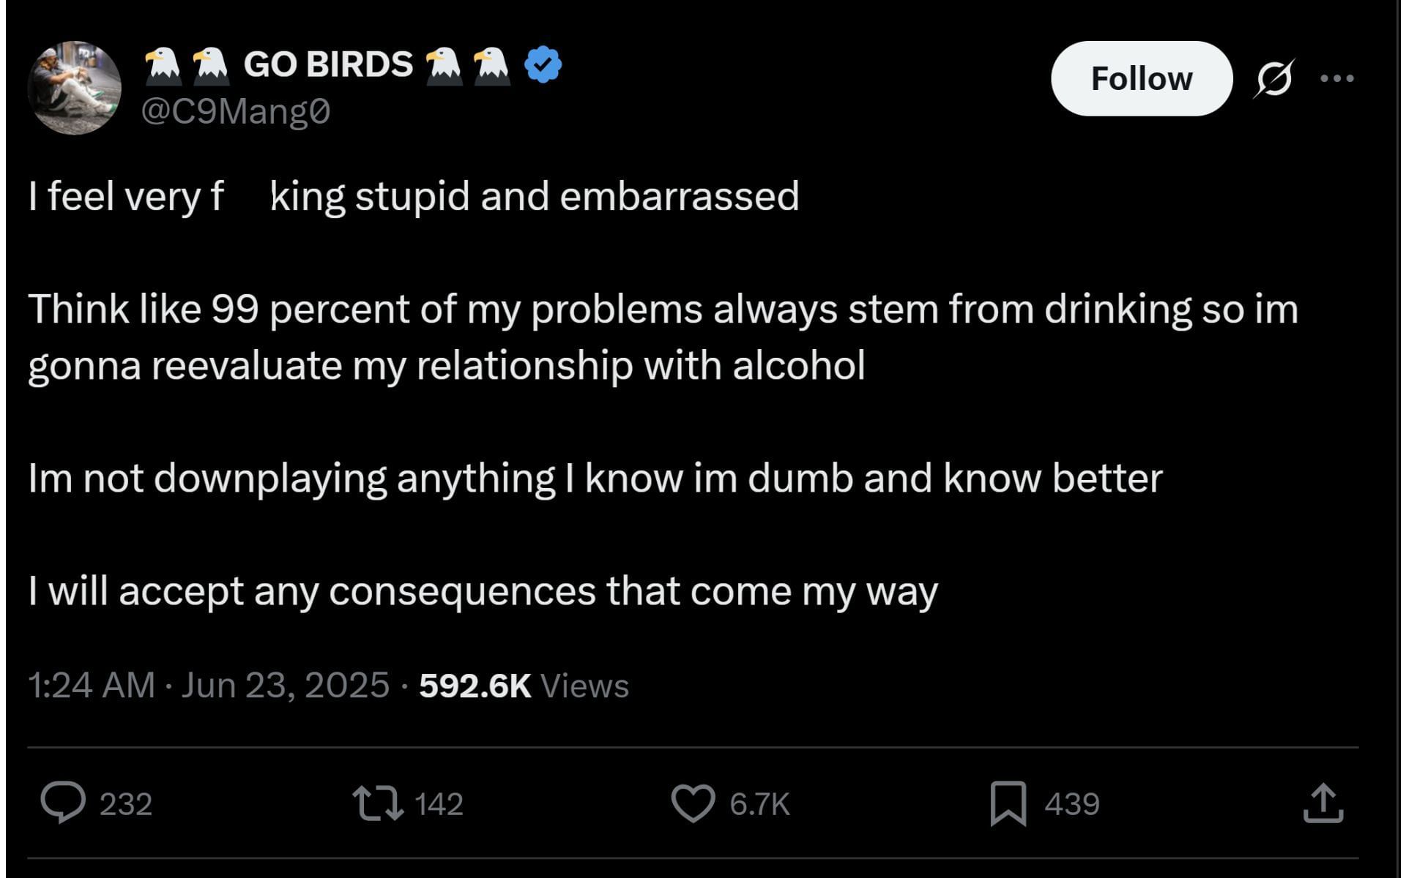Viewport: 1406px width, 878px height.
Task: Like the post with the heart icon
Action: point(693,803)
